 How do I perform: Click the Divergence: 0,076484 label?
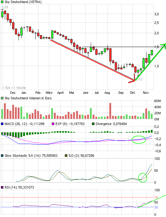coord(111,124)
